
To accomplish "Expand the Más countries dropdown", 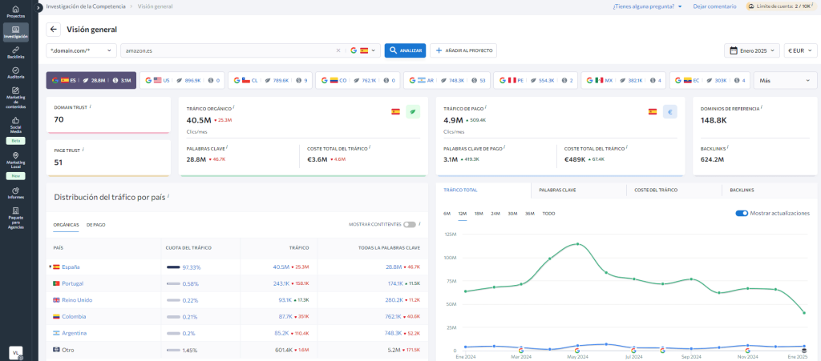I will [x=785, y=81].
